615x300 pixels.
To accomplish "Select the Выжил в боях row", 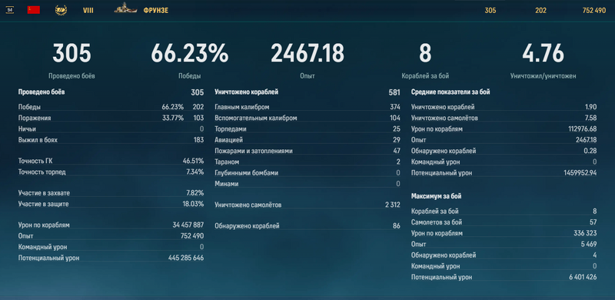I will click(x=111, y=140).
